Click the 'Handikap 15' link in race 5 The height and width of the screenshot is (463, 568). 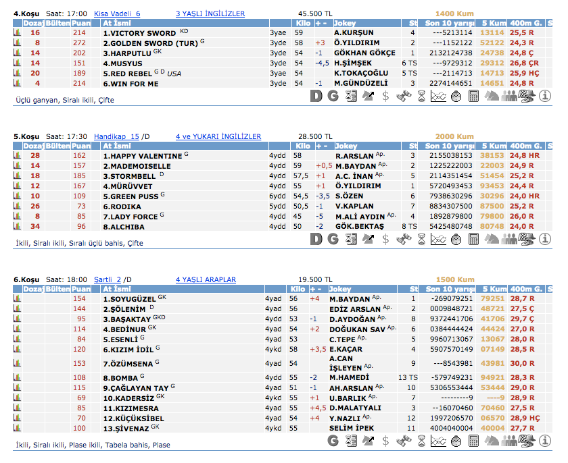(x=116, y=136)
